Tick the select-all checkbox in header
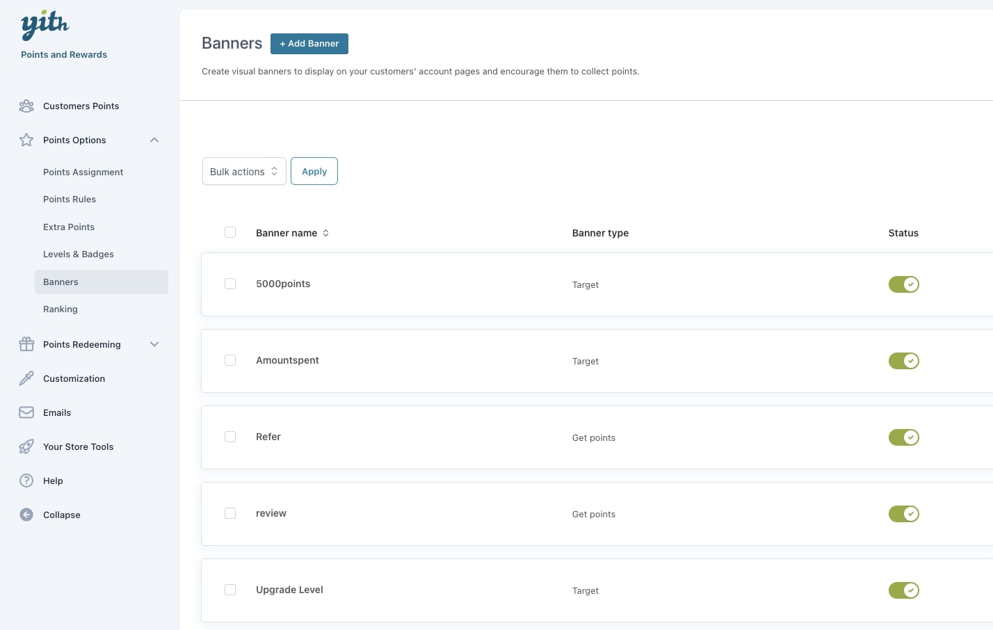The height and width of the screenshot is (630, 993). 230,232
